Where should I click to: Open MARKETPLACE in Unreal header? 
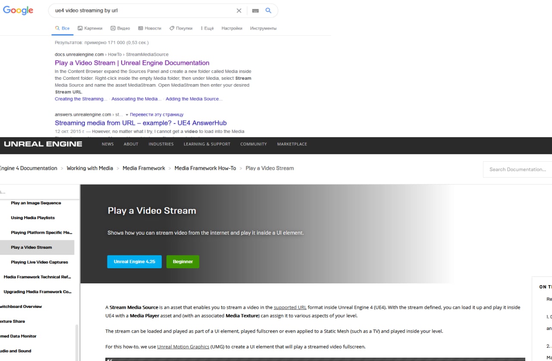[x=292, y=144]
